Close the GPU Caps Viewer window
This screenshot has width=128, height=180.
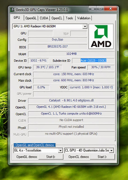[111, 9]
